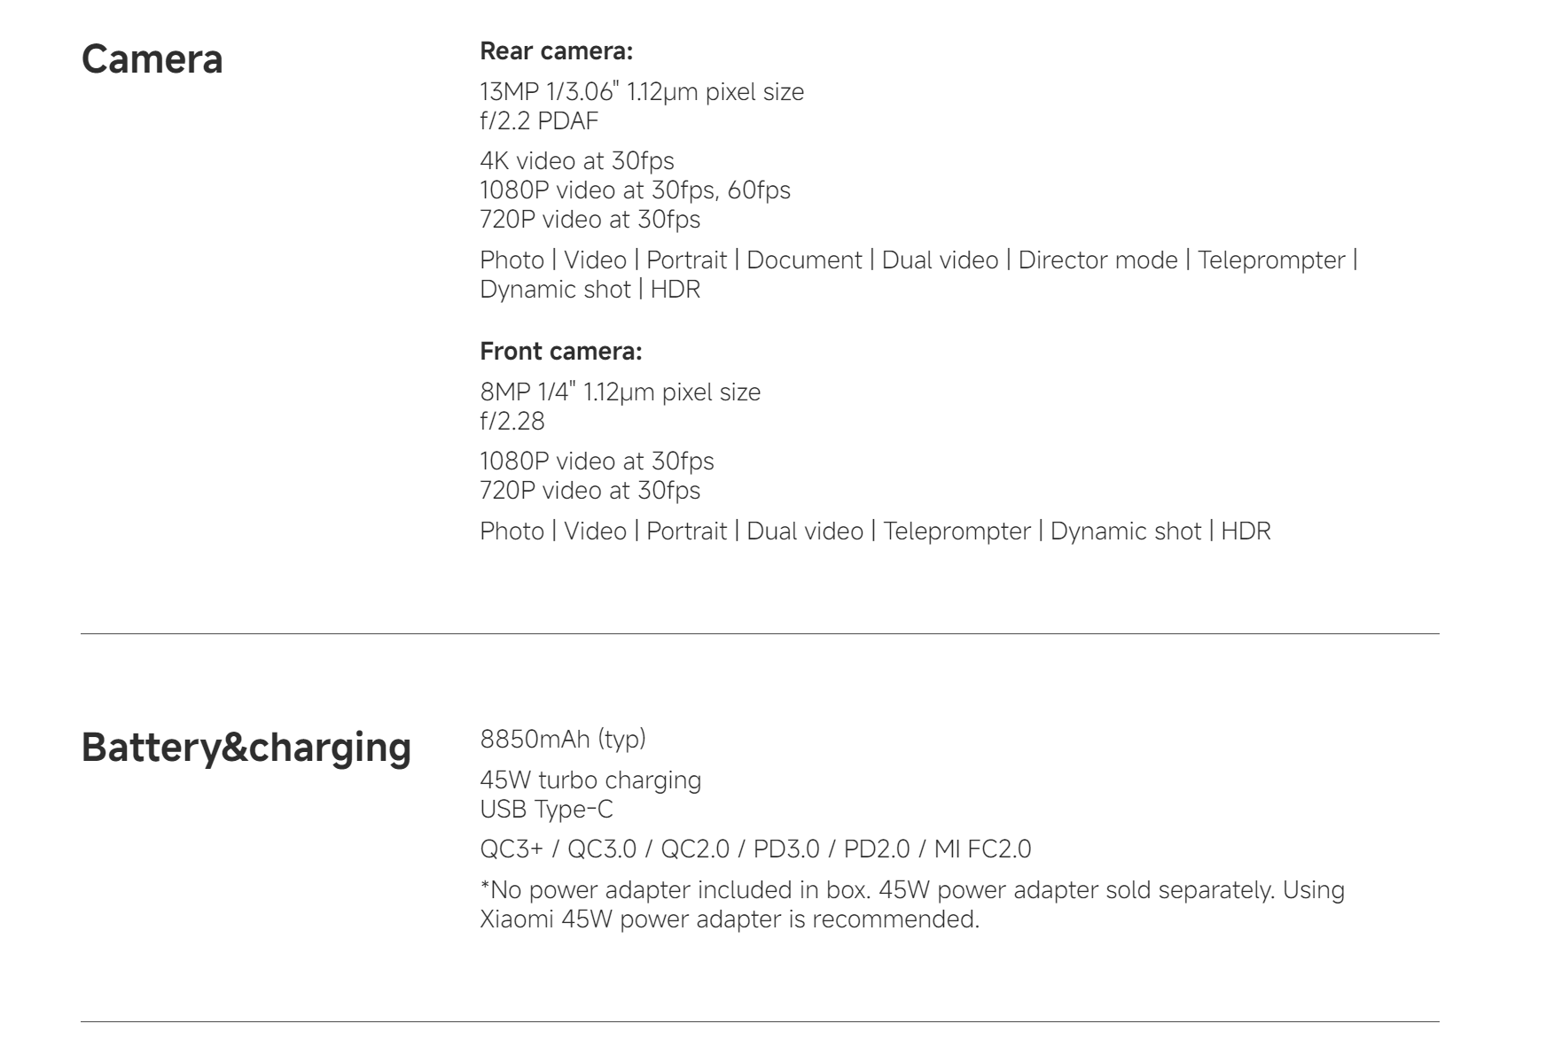Click the 8MP 1/4" pixel size line
Image resolution: width=1554 pixels, height=1047 pixels.
point(621,392)
